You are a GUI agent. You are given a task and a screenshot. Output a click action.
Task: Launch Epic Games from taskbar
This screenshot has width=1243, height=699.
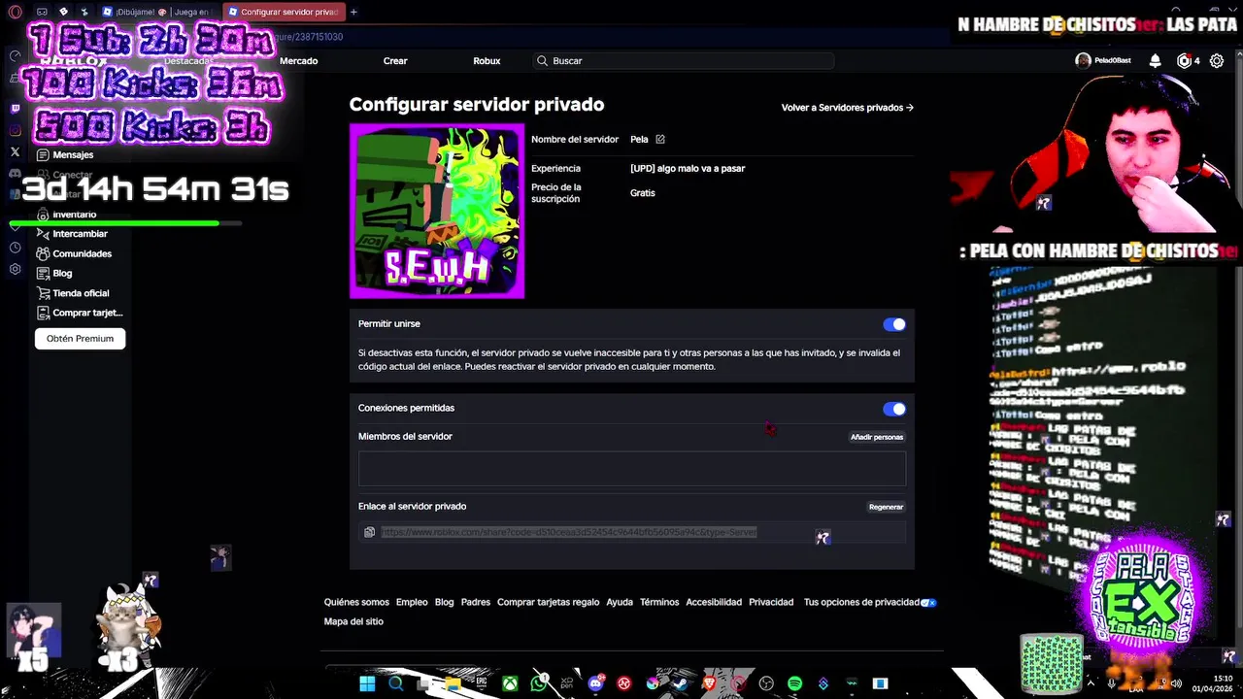click(x=481, y=683)
